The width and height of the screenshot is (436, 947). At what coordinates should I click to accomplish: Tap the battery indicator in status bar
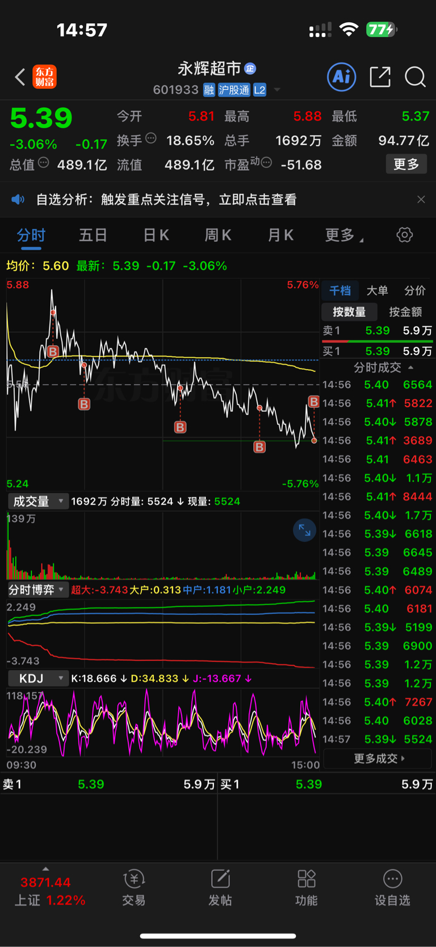(x=382, y=30)
